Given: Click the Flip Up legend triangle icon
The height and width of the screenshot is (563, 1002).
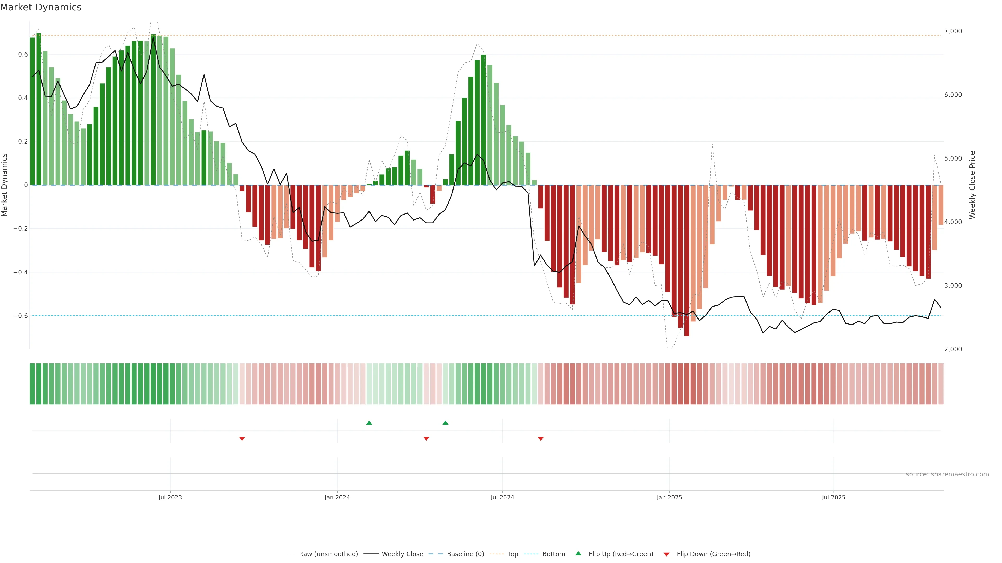Looking at the screenshot, I should tap(578, 553).
